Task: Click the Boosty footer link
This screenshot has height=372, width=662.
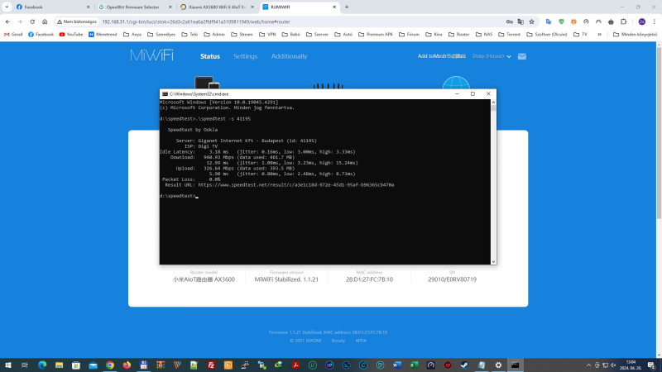Action: [338, 341]
